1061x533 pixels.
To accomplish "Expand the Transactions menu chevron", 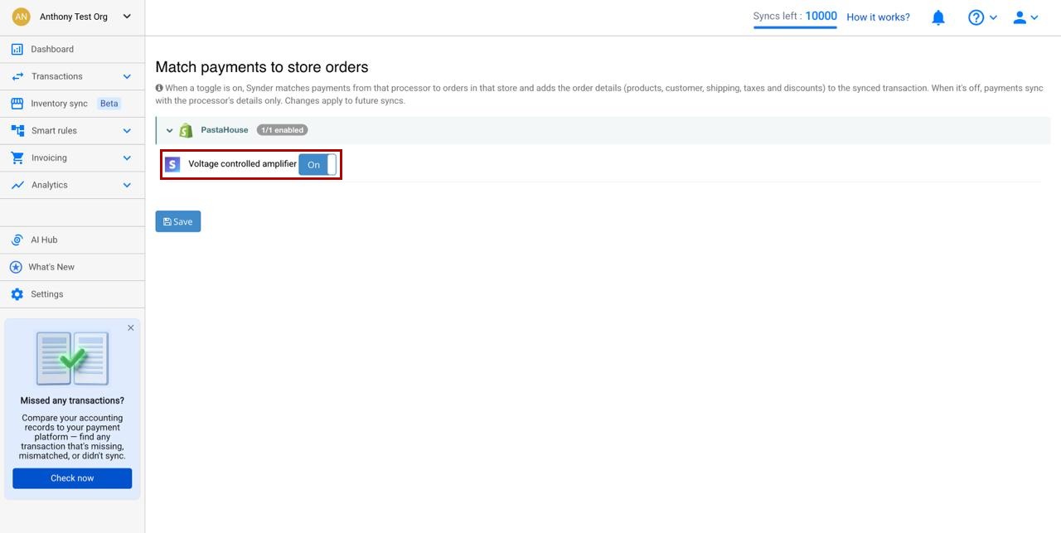I will pos(127,76).
